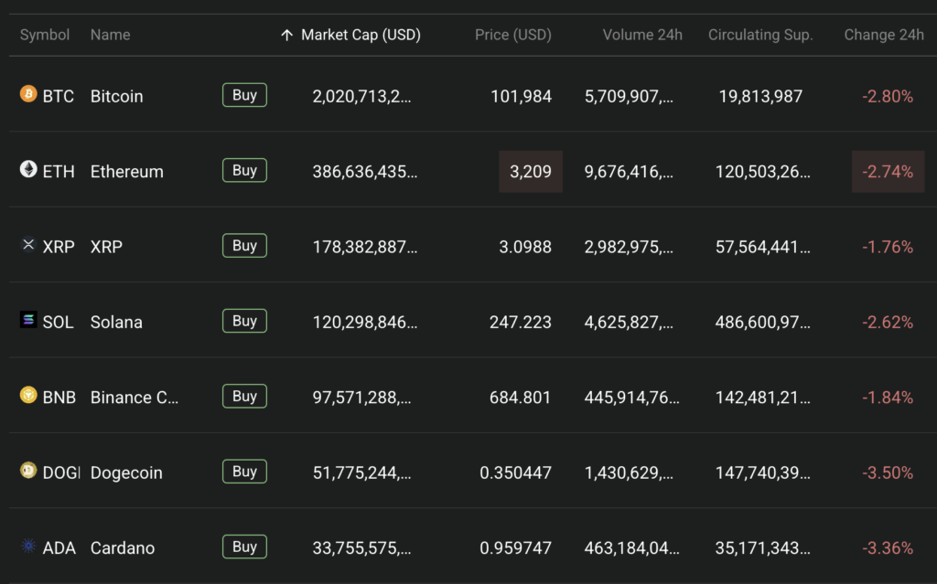
Task: Click highlighted Ethereum price 3,209
Action: click(531, 172)
